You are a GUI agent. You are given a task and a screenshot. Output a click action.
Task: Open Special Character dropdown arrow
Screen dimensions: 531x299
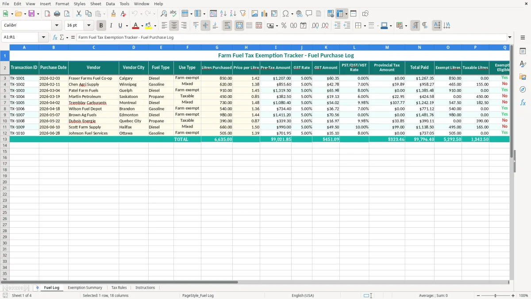pos(292,14)
